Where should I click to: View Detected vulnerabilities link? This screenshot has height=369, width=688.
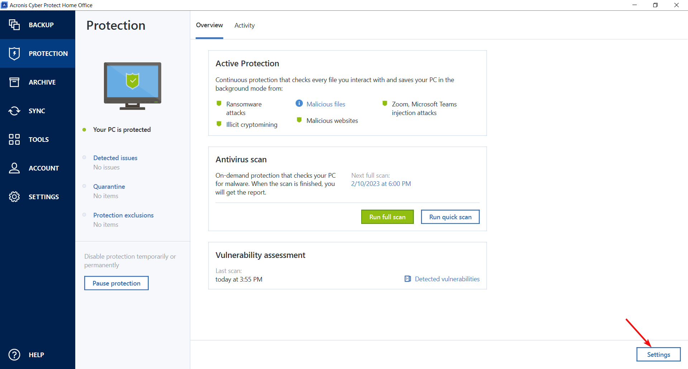coord(447,279)
